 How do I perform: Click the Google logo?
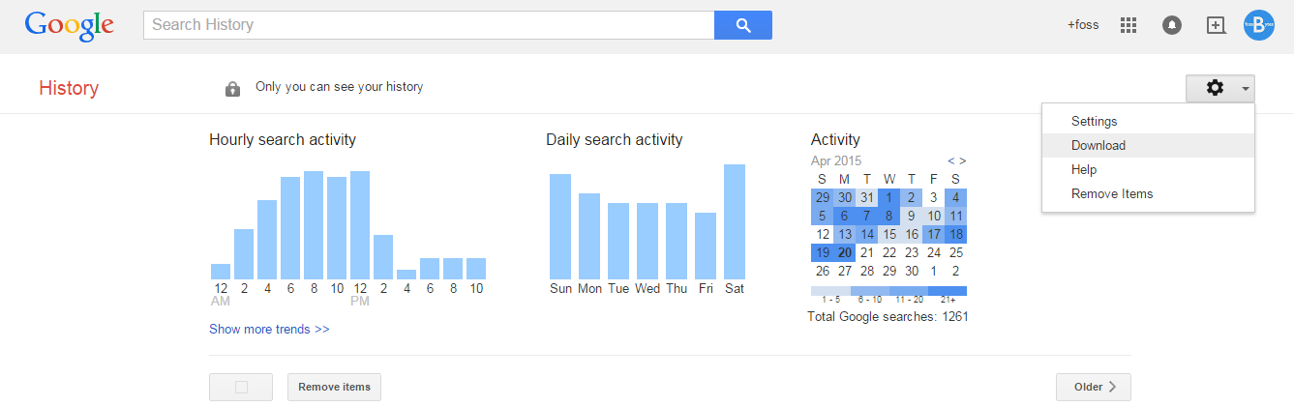70,26
